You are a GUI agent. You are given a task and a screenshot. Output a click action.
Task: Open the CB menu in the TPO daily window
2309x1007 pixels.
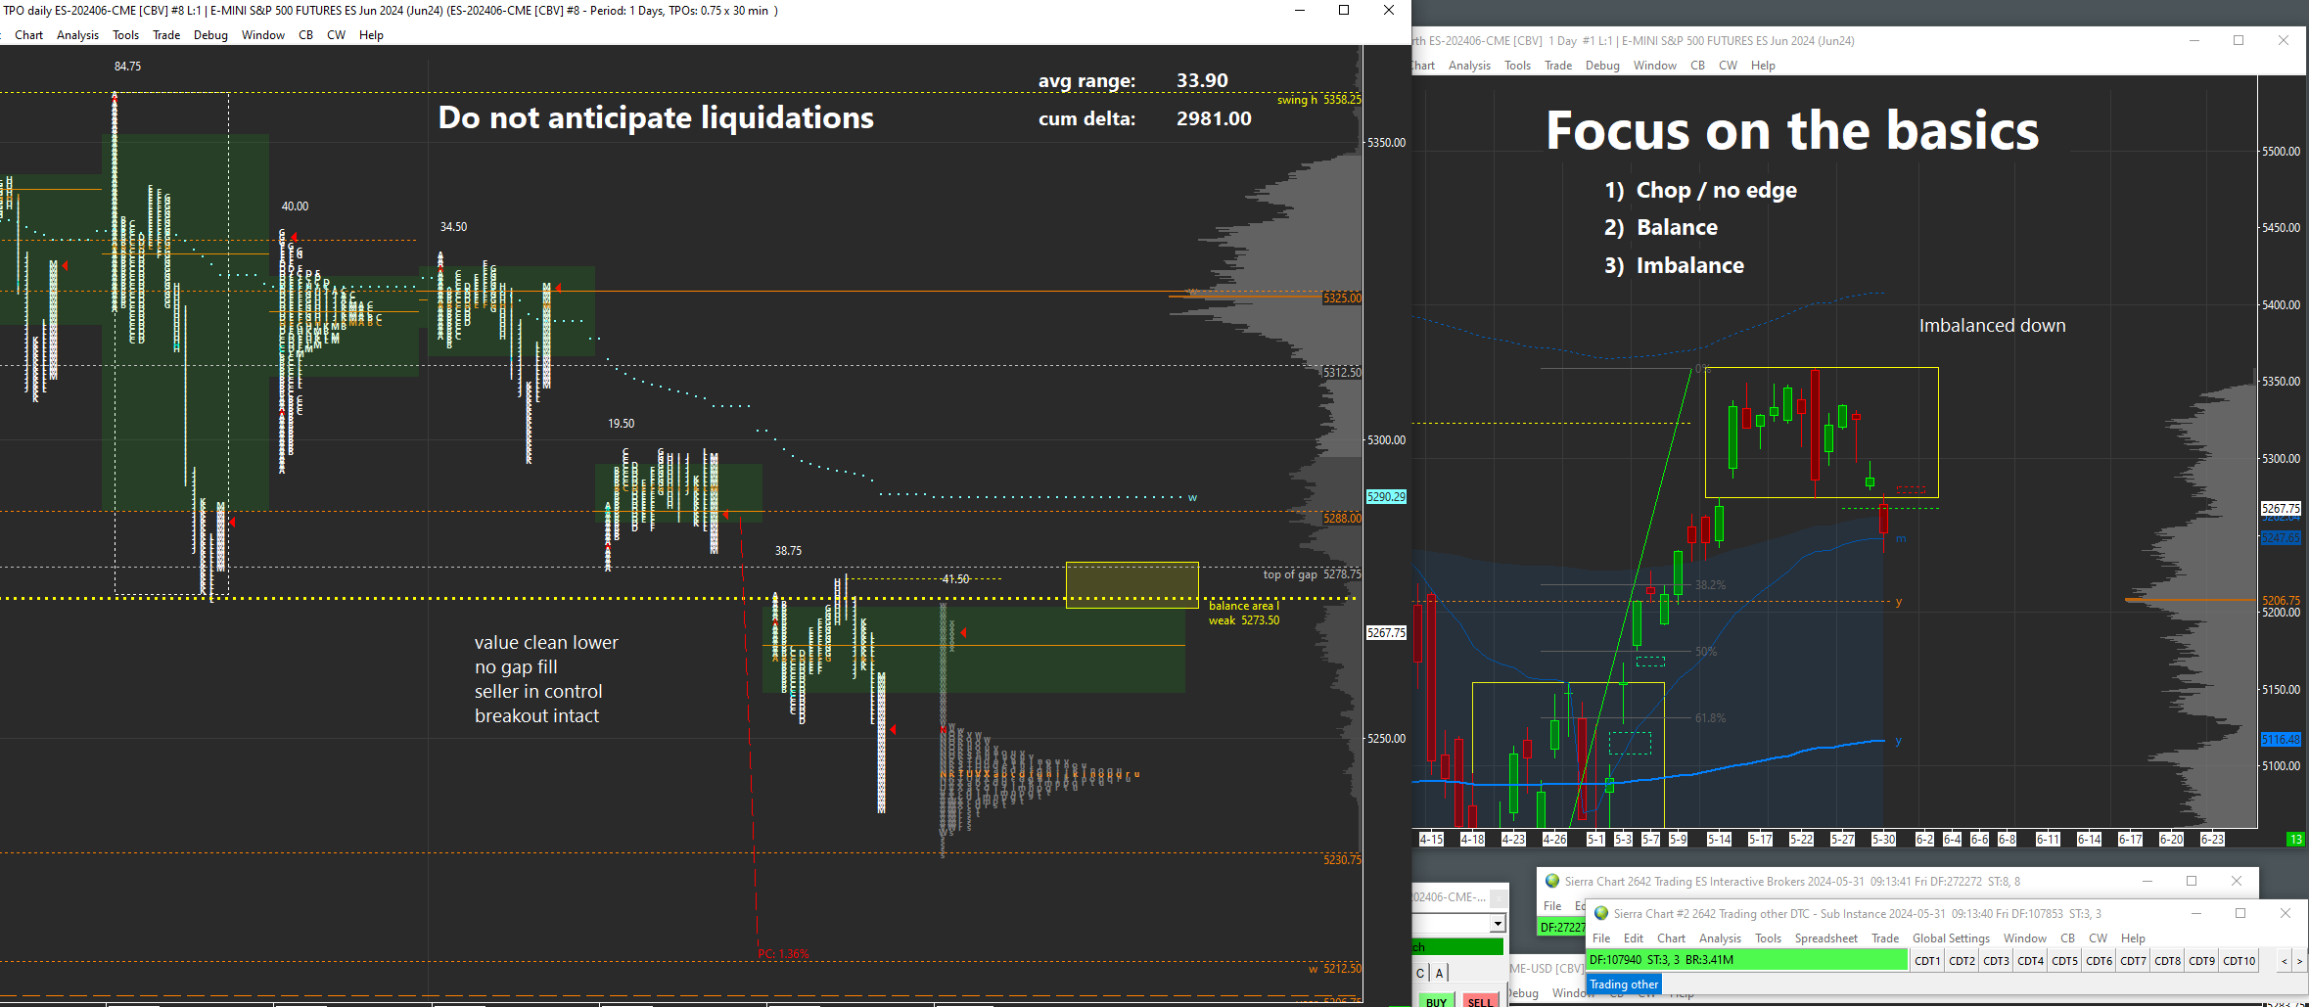point(305,35)
